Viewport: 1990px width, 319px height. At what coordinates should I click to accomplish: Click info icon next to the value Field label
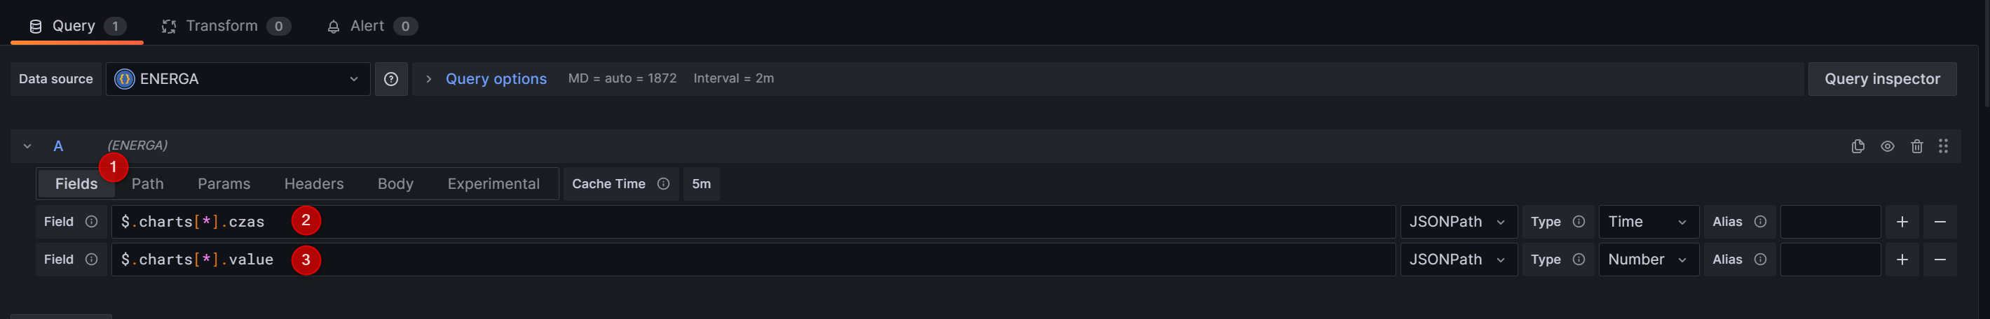click(x=91, y=260)
